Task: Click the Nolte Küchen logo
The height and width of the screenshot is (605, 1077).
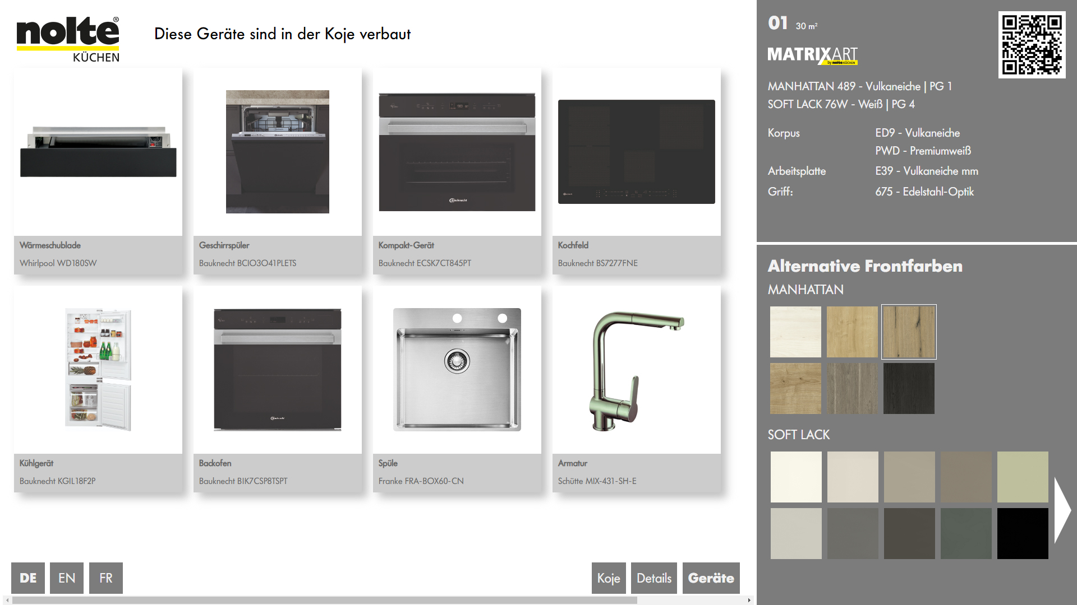Action: [68, 39]
